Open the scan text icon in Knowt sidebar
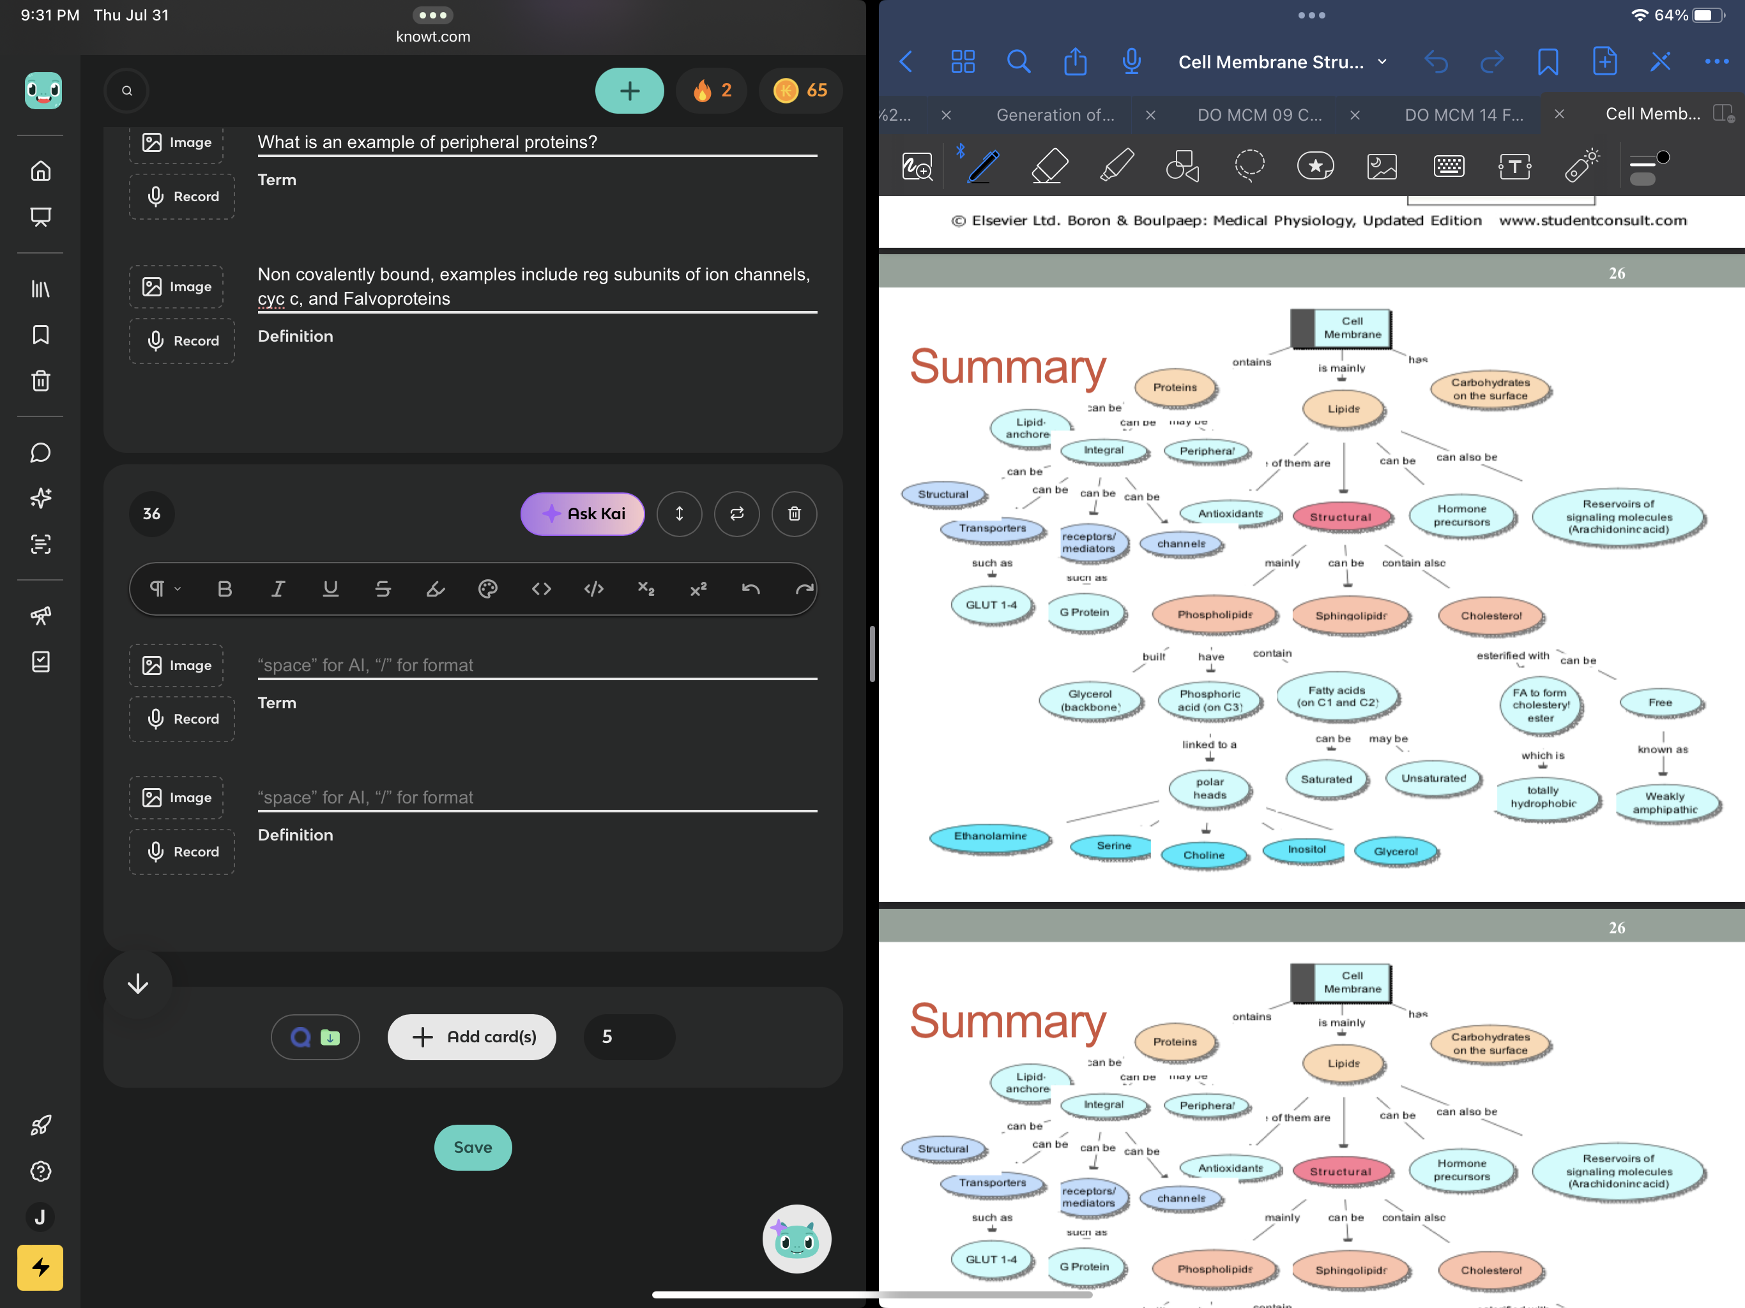 40,544
